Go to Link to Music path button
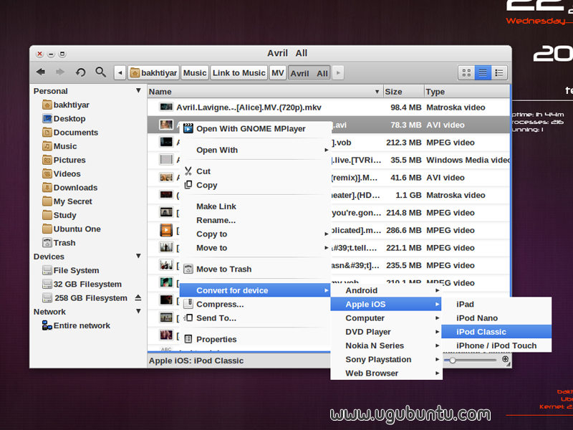 pyautogui.click(x=239, y=73)
